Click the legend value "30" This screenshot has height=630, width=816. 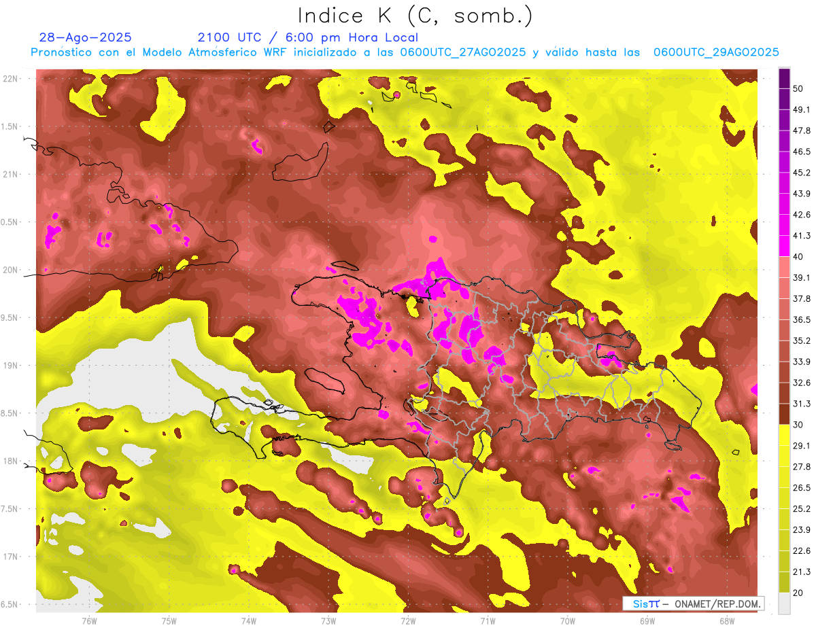798,425
